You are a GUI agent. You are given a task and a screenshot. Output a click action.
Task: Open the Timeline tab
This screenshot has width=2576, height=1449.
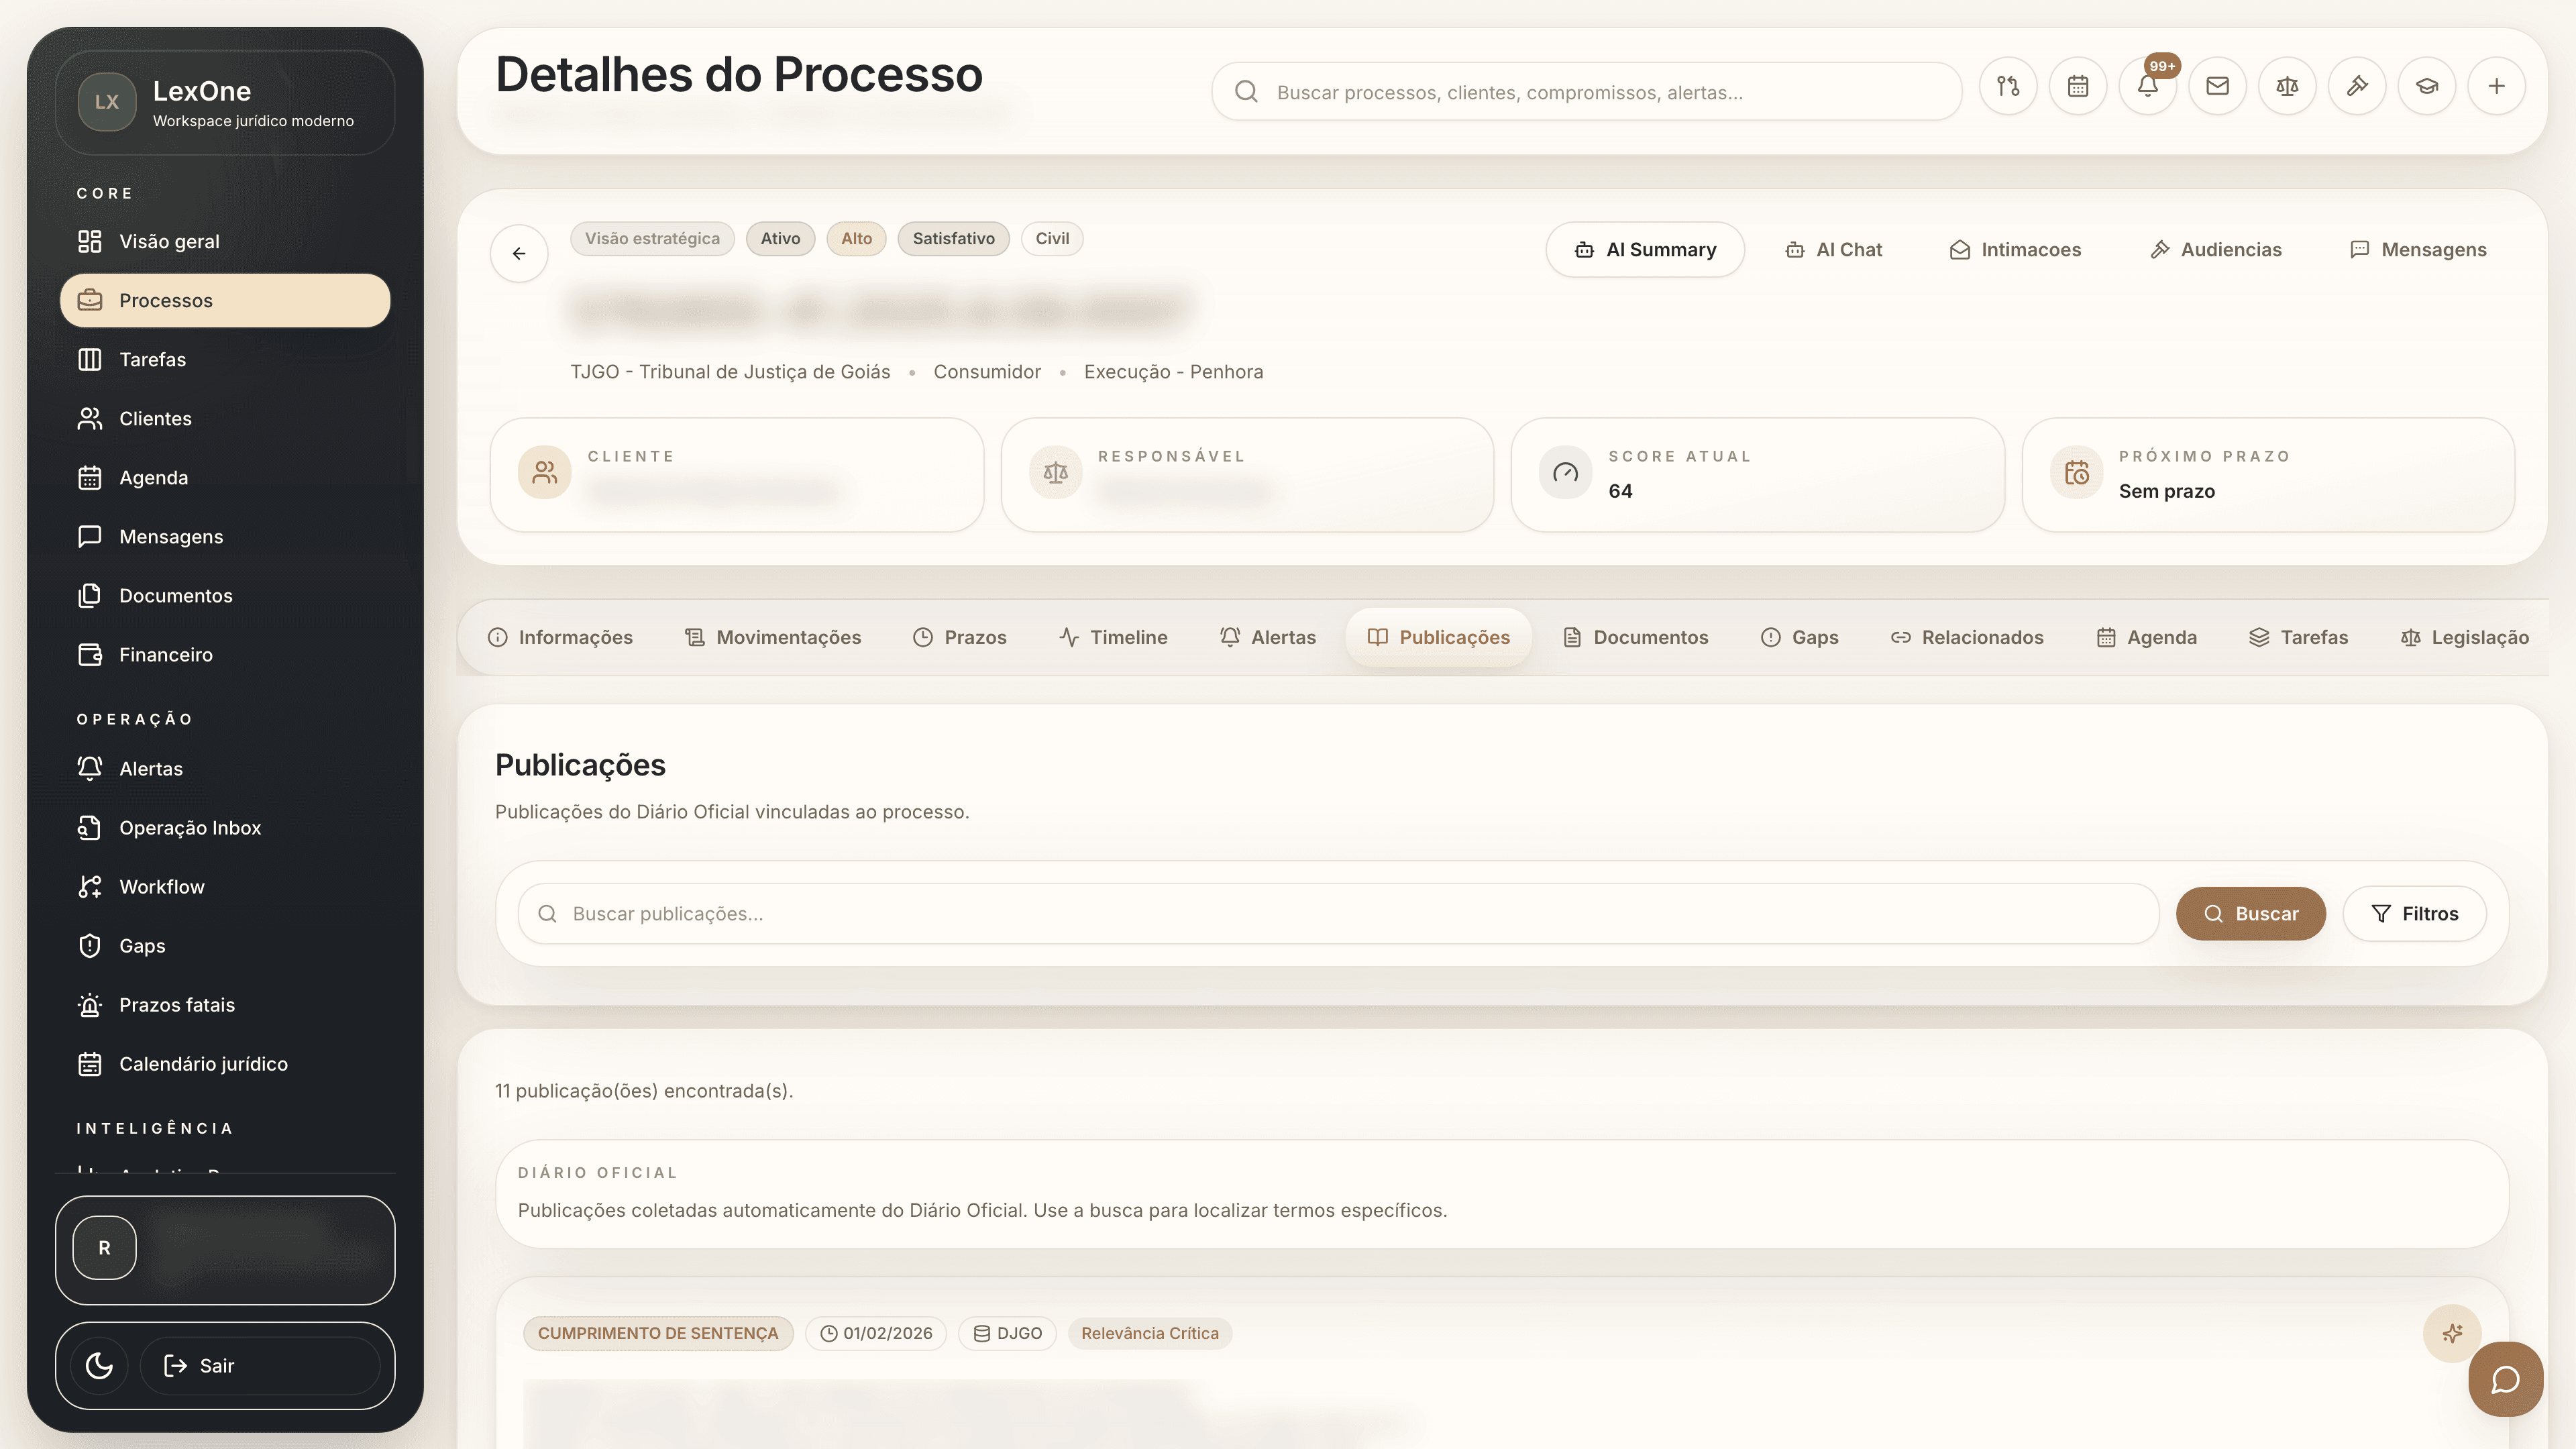tap(1113, 637)
